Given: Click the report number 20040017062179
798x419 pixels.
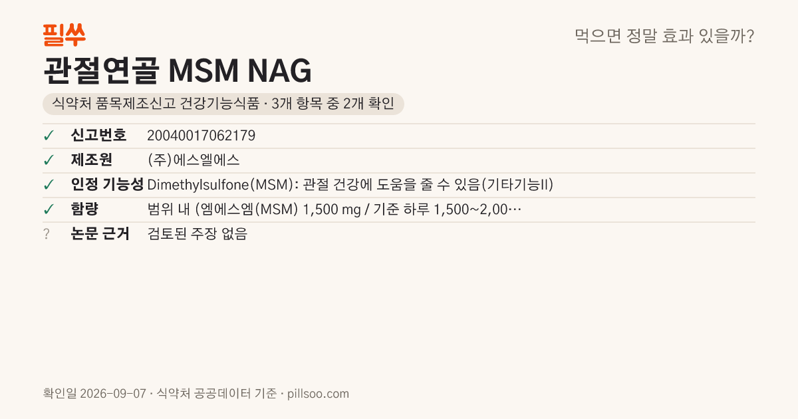Looking at the screenshot, I should click(x=201, y=136).
